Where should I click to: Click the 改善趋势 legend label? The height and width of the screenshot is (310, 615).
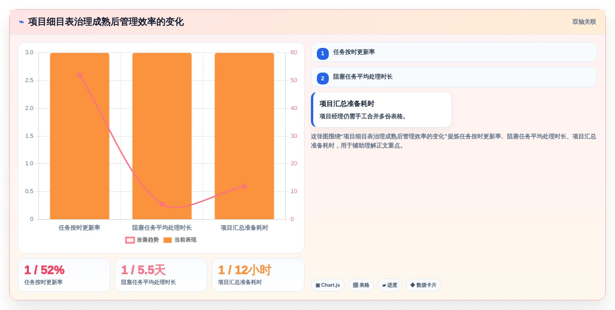pos(148,240)
